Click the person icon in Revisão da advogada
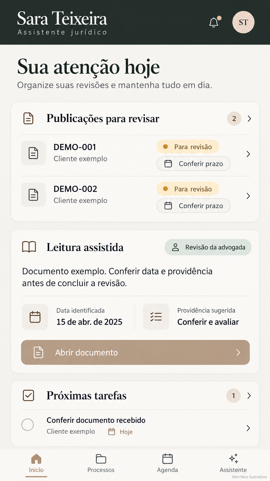The height and width of the screenshot is (481, 270). point(175,247)
